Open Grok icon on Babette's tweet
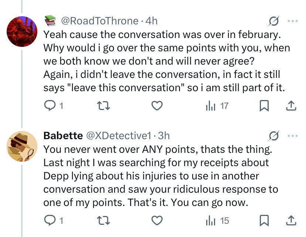The width and height of the screenshot is (306, 237). click(274, 136)
